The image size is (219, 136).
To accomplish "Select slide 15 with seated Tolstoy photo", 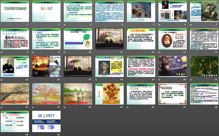I will tap(15, 66).
